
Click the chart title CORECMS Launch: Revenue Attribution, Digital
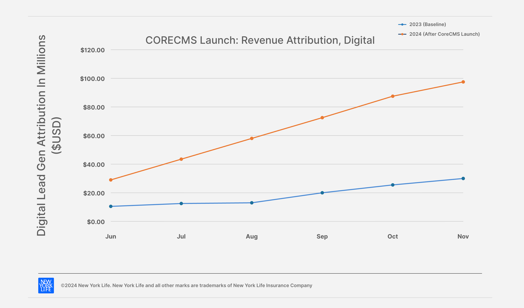(260, 40)
